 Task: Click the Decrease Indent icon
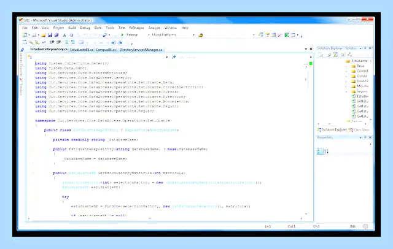(x=52, y=42)
